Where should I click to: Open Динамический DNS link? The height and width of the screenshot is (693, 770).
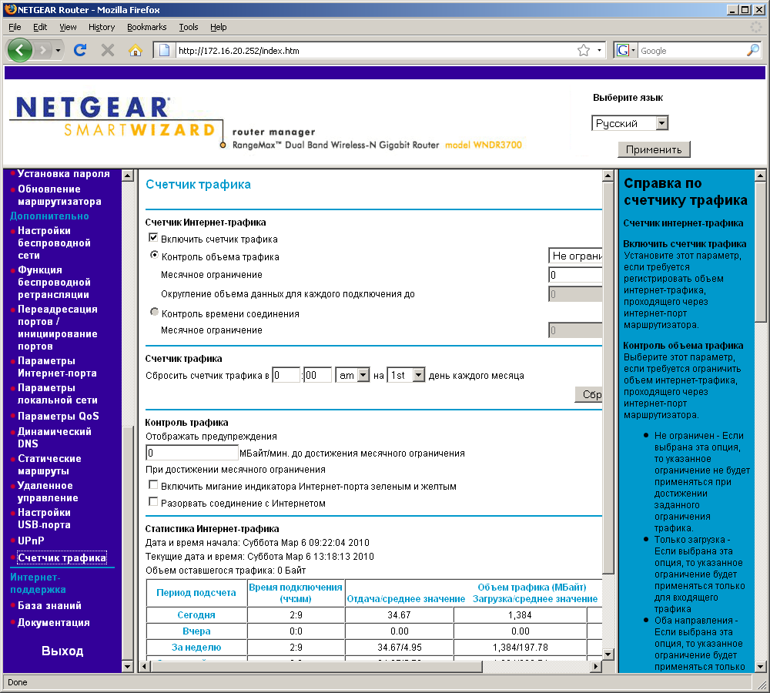55,437
